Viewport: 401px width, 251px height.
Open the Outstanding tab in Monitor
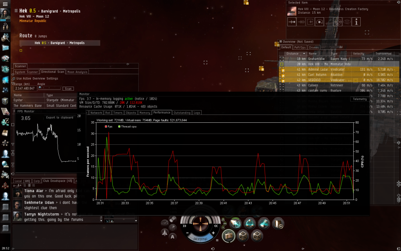182,113
